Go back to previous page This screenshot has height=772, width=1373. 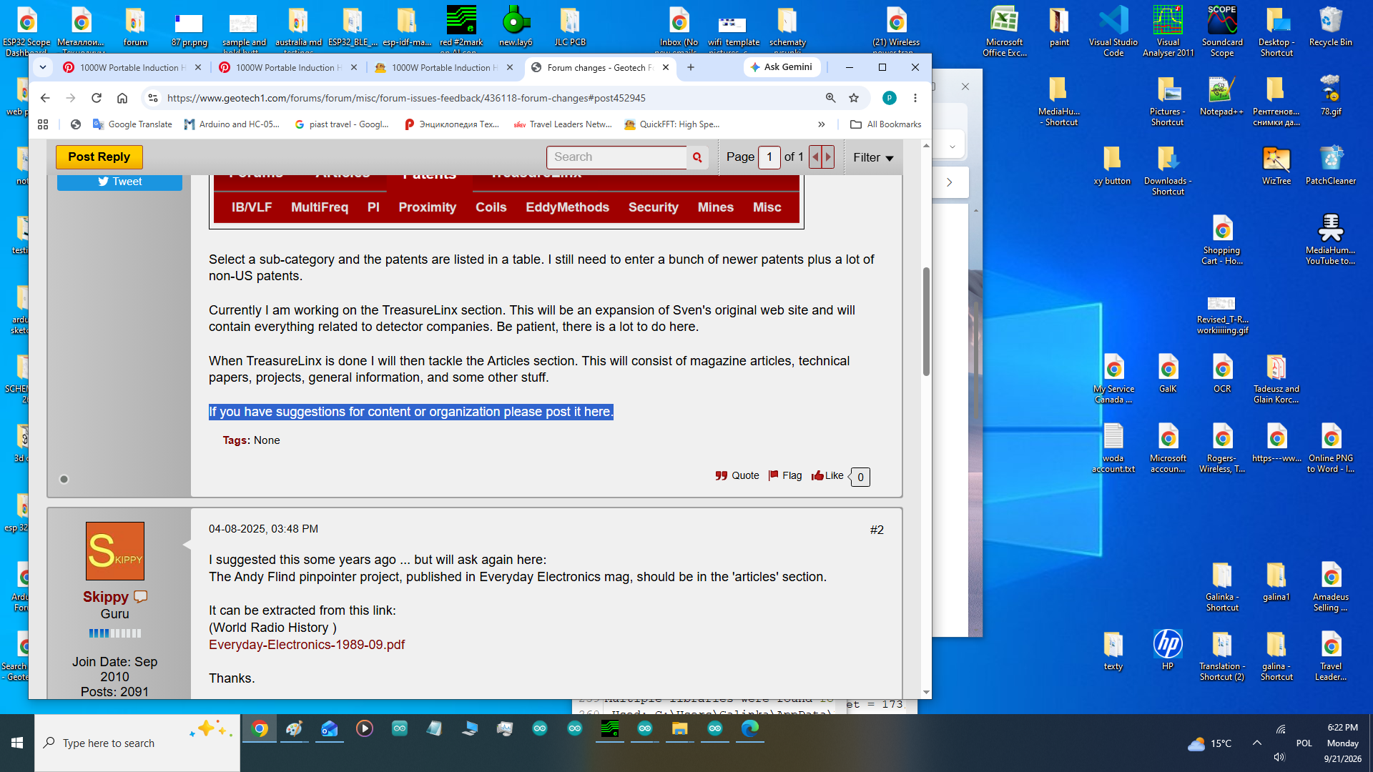coord(45,98)
